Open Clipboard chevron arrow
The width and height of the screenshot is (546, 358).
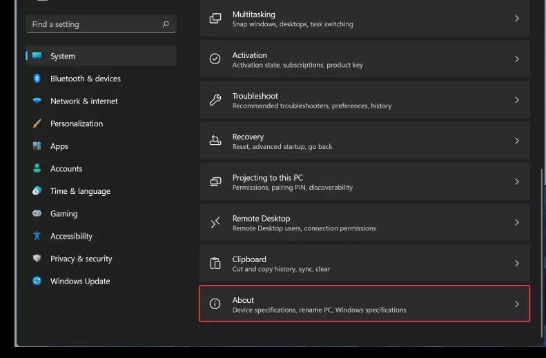click(517, 263)
